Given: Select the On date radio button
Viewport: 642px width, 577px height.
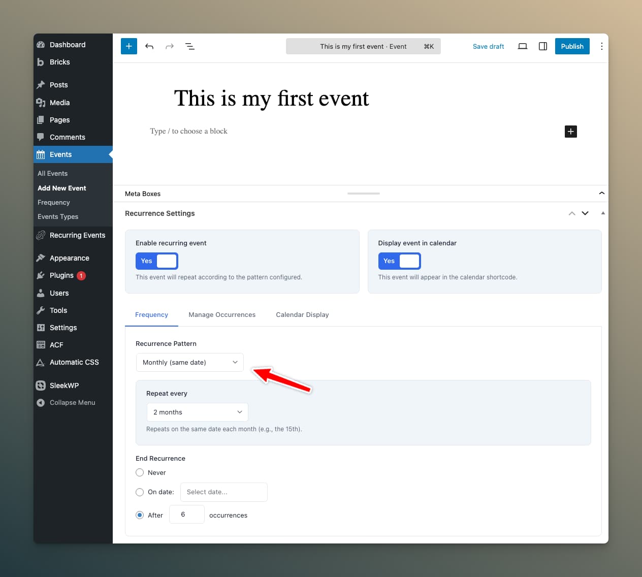Looking at the screenshot, I should tap(140, 492).
